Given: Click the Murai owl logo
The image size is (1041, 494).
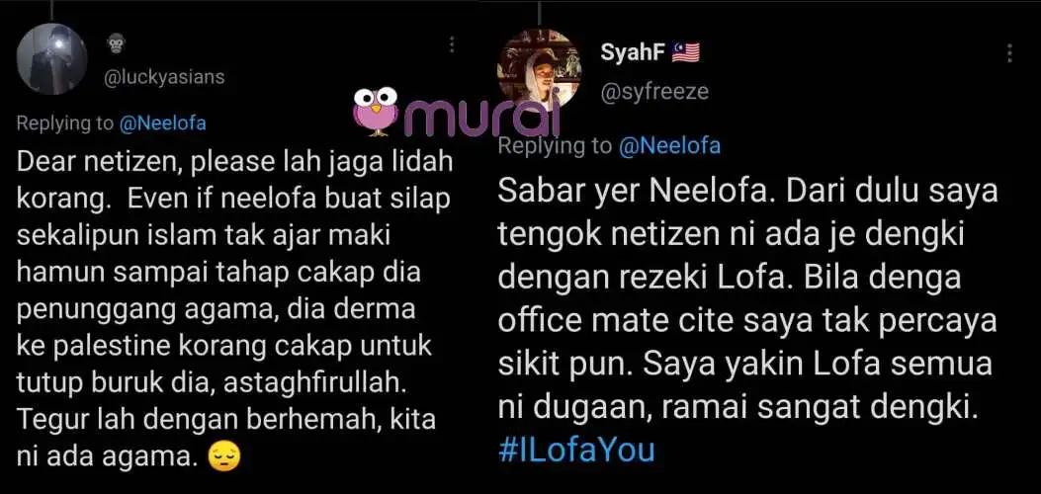Looking at the screenshot, I should click(375, 112).
